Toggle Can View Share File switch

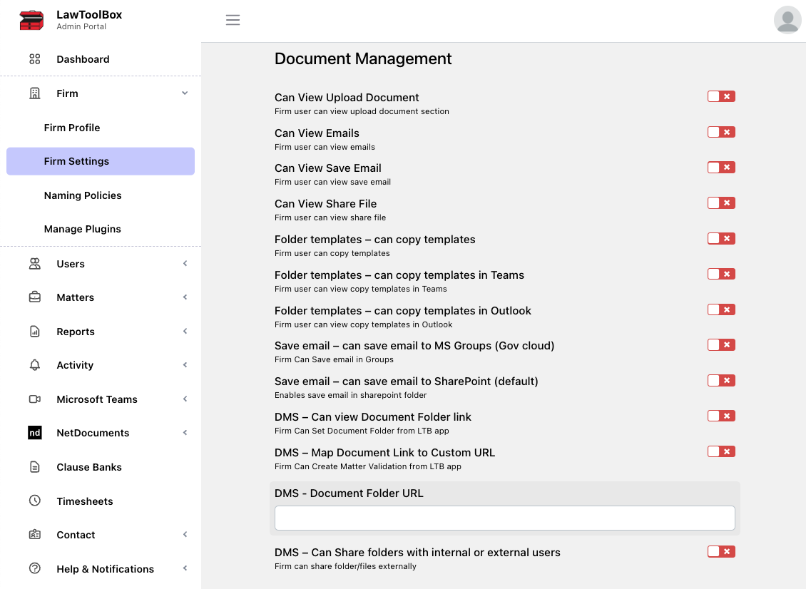click(721, 203)
